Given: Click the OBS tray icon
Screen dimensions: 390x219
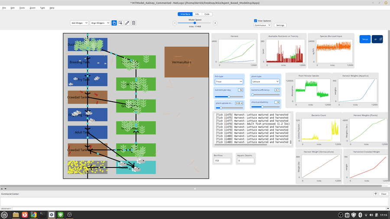Looking at the screenshot, I should point(341,215).
